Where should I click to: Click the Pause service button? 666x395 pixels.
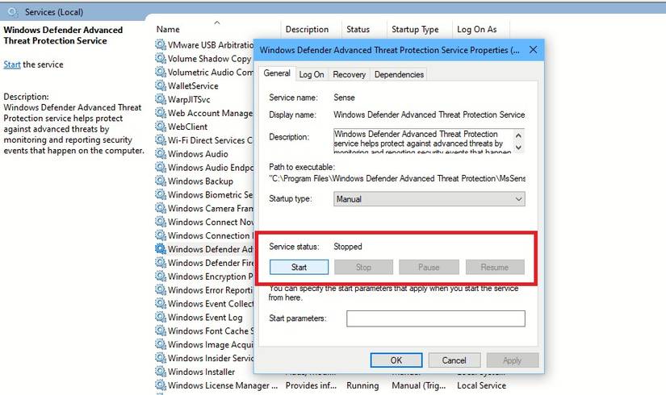429,267
